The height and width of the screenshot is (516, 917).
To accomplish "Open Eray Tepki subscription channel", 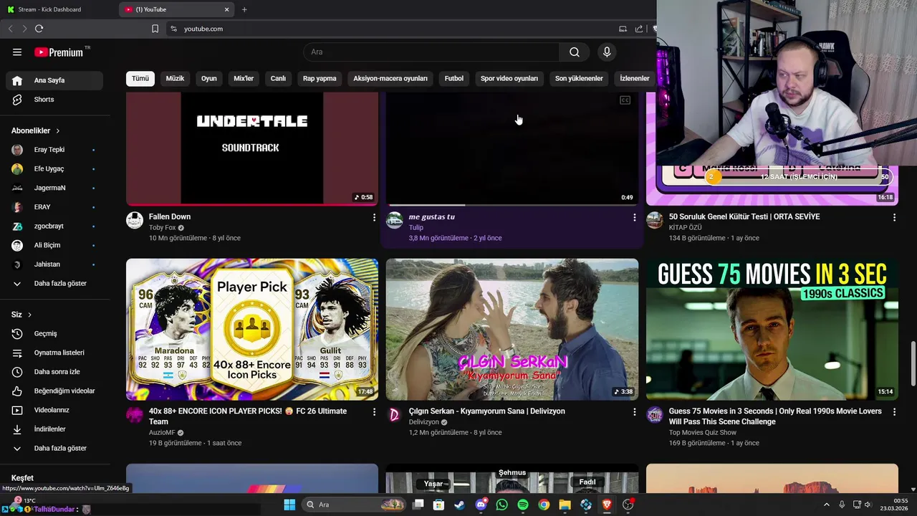I will coord(54,150).
